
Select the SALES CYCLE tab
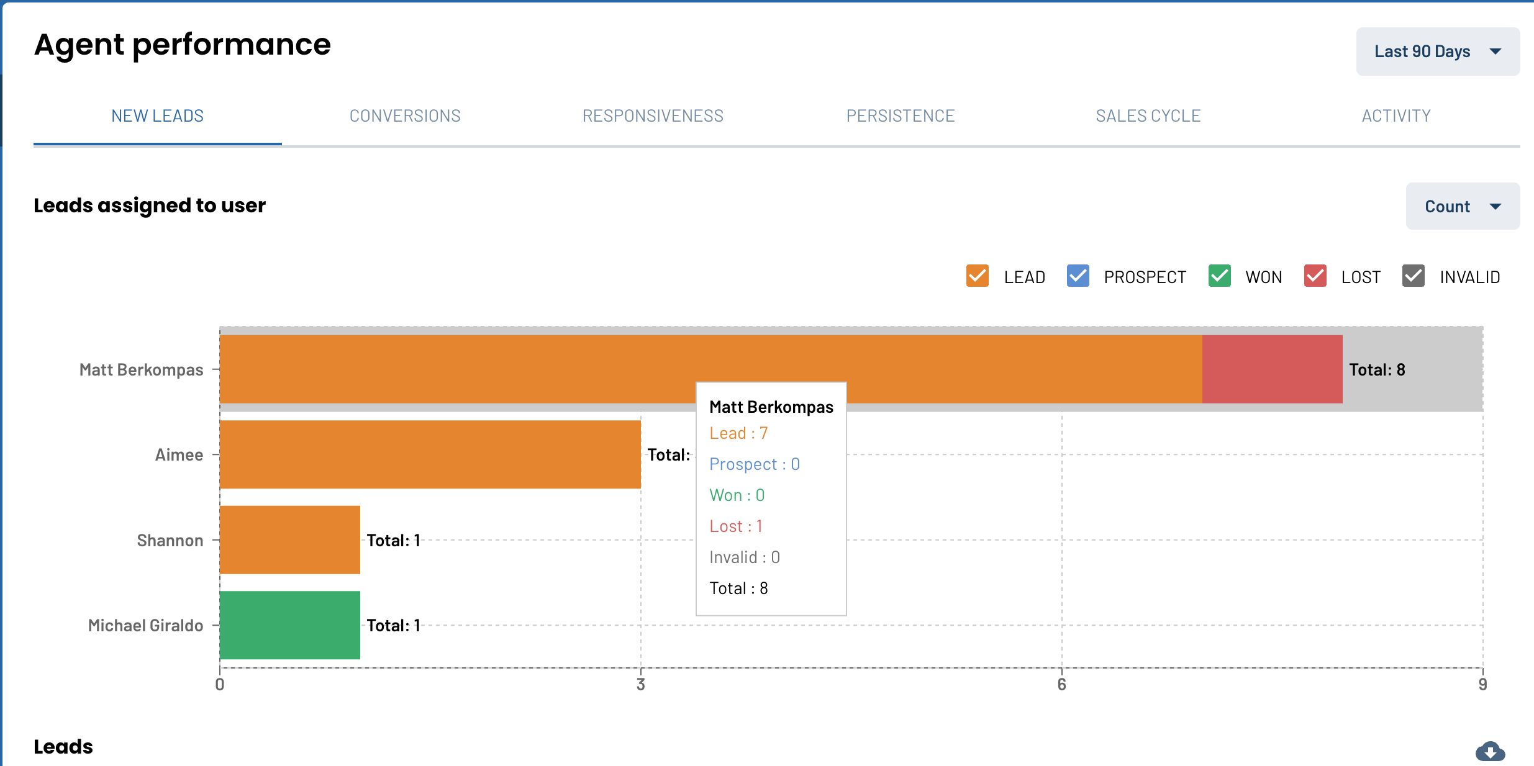click(x=1148, y=116)
